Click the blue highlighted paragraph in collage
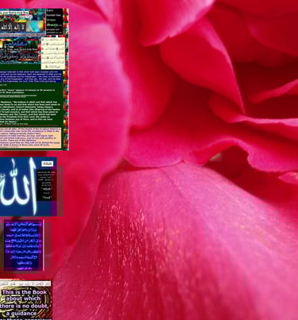298x320 pixels. tap(31, 76)
